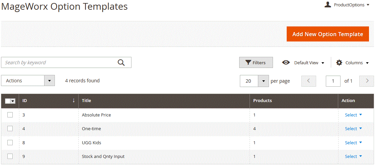Click the eye icon beside Default View
This screenshot has height=166, width=375.
pos(286,63)
